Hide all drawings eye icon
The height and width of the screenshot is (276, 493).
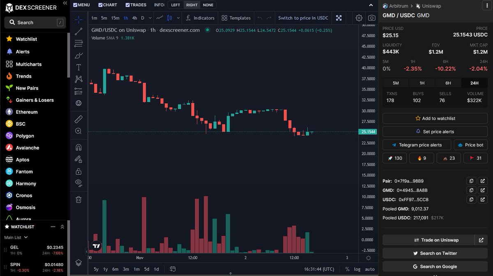coord(78,183)
